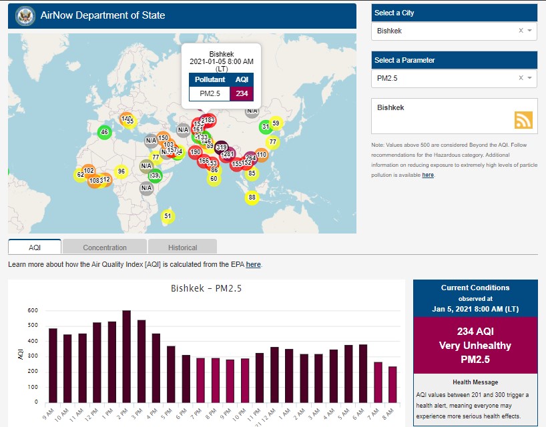
Task: Switch to the Concentration tab
Action: tap(105, 248)
